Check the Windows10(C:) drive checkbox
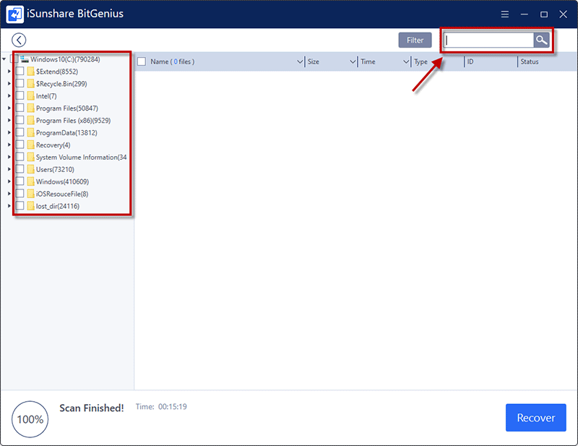Viewport: 578px width, 446px height. click(14, 59)
